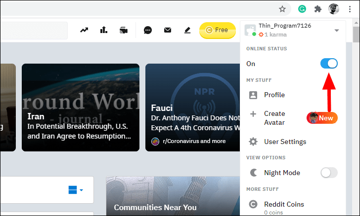Click the yellow Free coins button
The width and height of the screenshot is (360, 216).
click(218, 30)
